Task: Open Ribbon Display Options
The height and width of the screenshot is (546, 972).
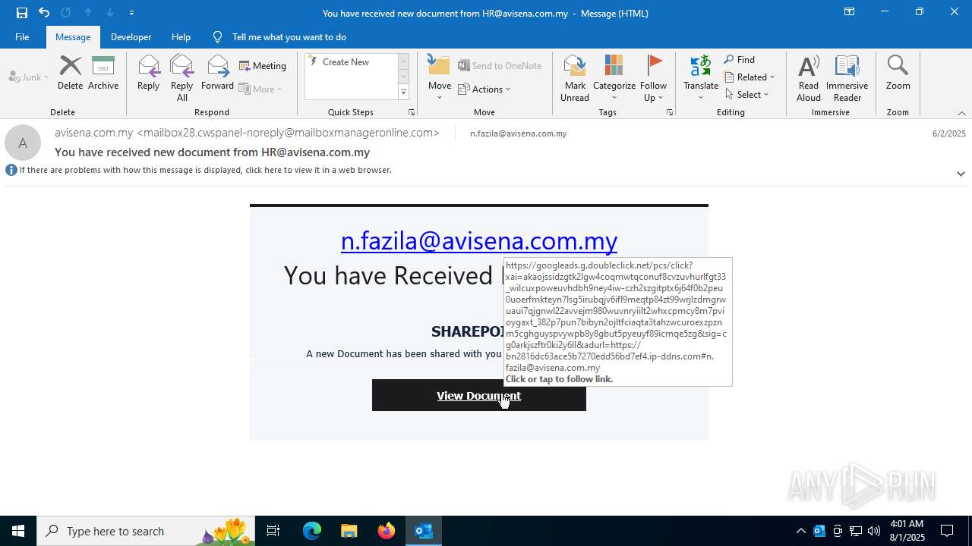Action: tap(849, 12)
